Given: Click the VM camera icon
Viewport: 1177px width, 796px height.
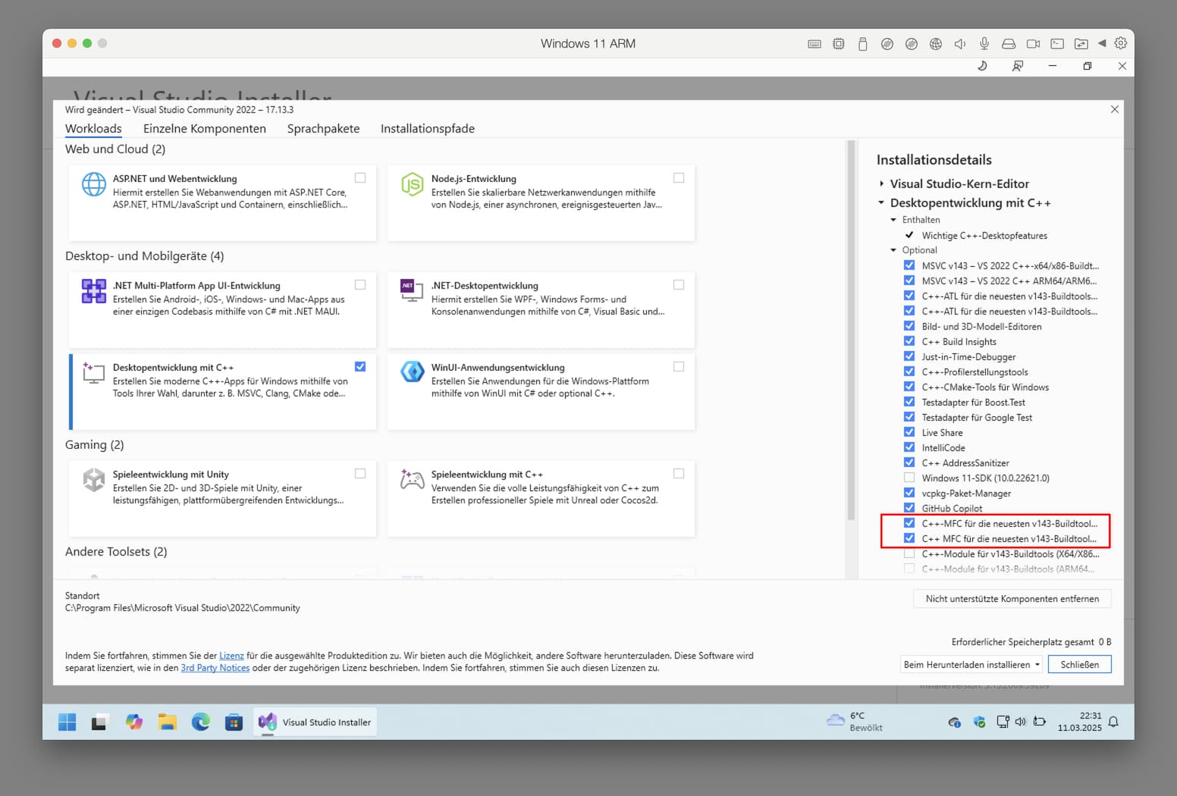Looking at the screenshot, I should point(1033,44).
